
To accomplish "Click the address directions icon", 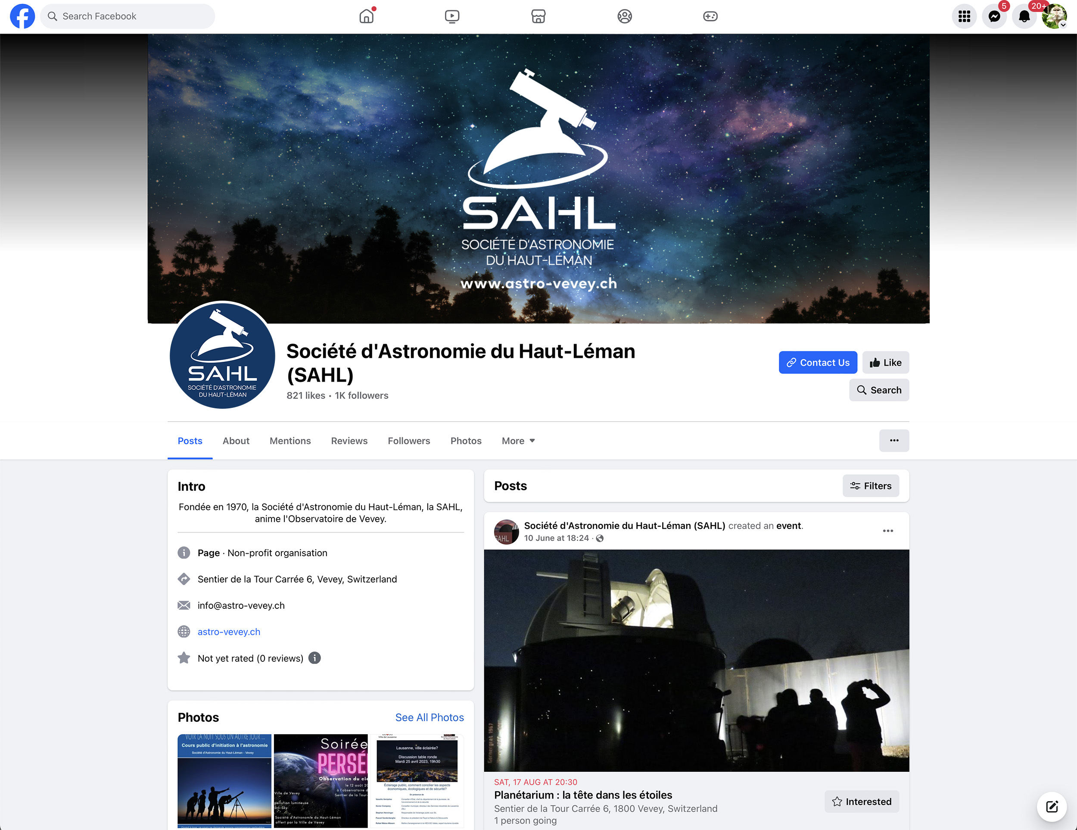I will [184, 579].
